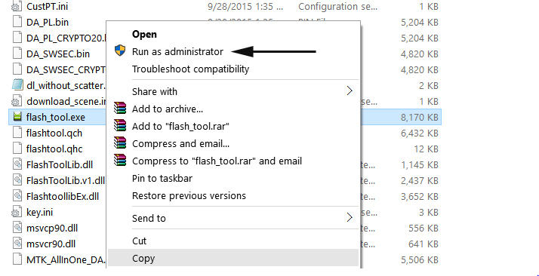Click WinRAR icon beside Compress to "flash_tool.rar" and email
Screen dimensions: 539x276
(x=120, y=161)
